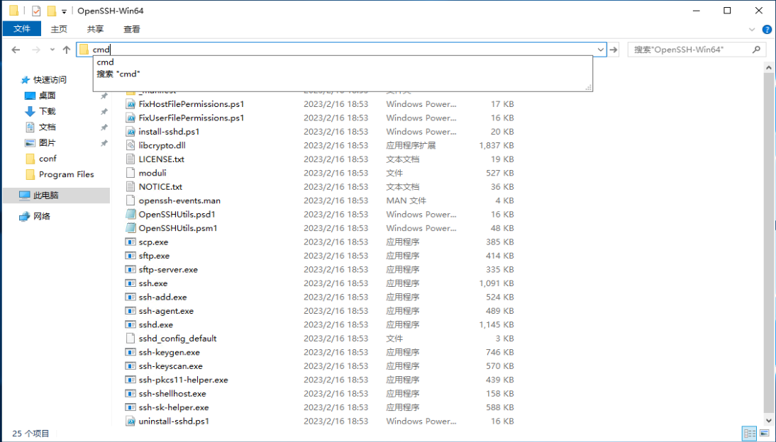Select the file name sftp-server.exe
776x442 pixels.
pyautogui.click(x=168, y=269)
